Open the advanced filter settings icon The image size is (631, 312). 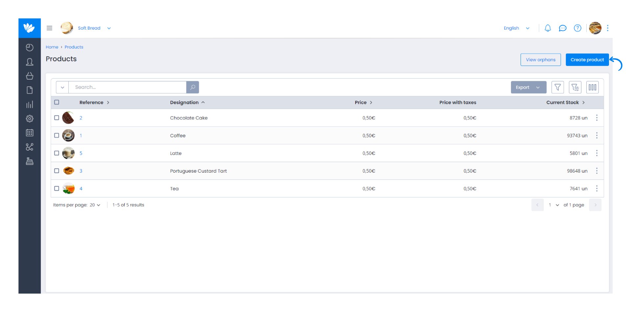coord(575,87)
